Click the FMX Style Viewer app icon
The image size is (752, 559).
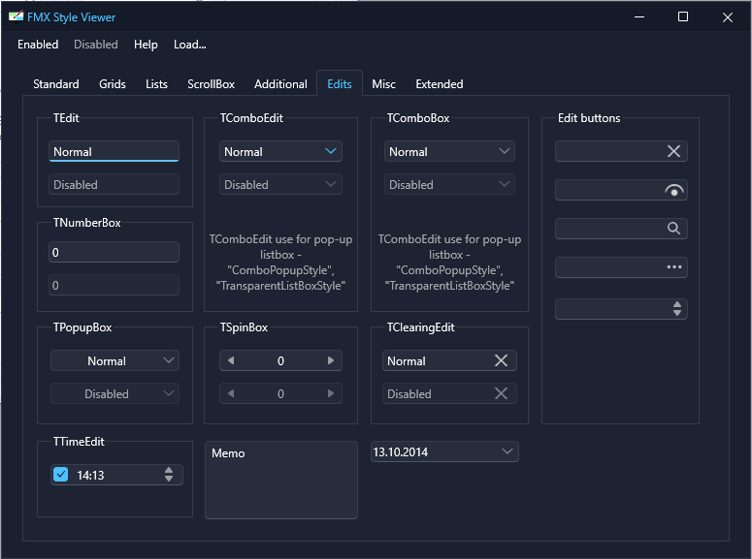pyautogui.click(x=16, y=17)
